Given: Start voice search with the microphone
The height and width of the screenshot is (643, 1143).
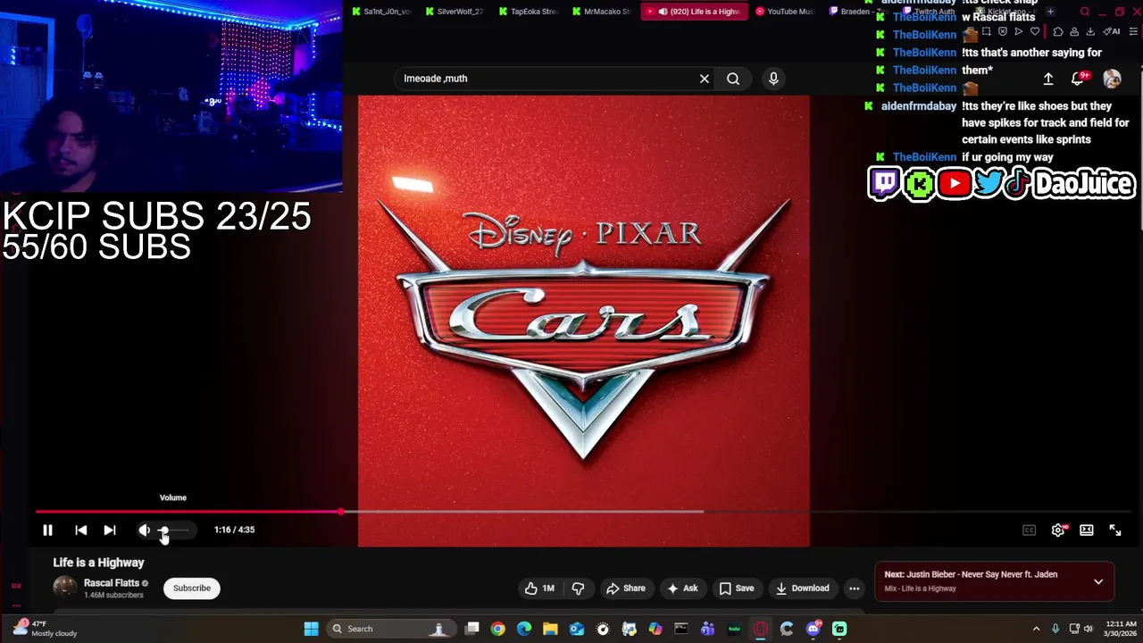Looking at the screenshot, I should pos(773,79).
